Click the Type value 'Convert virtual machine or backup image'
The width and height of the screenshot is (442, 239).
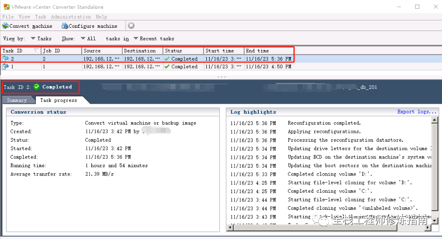point(141,123)
